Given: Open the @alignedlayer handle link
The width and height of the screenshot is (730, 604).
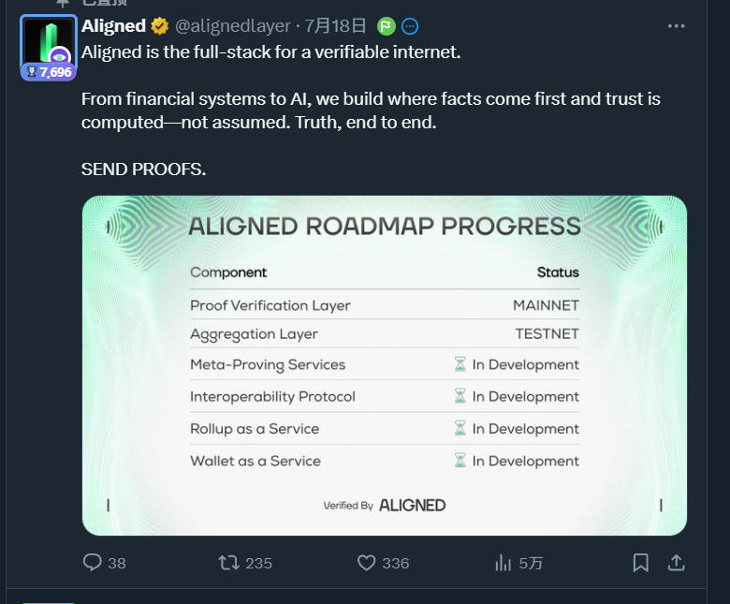Looking at the screenshot, I should tap(233, 26).
